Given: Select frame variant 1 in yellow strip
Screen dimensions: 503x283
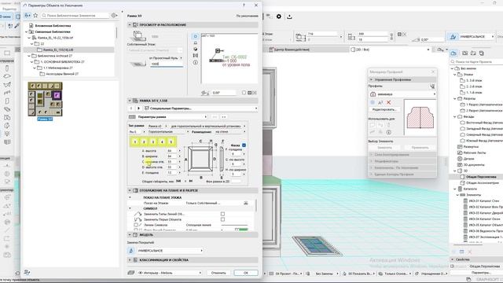Looking at the screenshot, I should pos(135,141).
